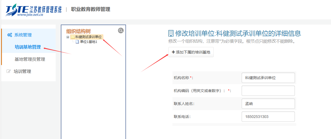The width and height of the screenshot is (331, 139).
Task: Focus the 联系电话 phone number field
Action: (x=268, y=117)
